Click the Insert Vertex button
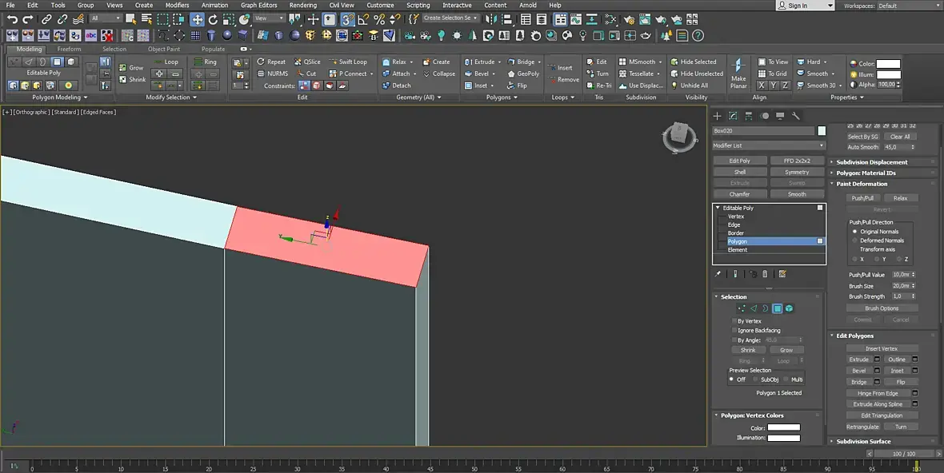Image resolution: width=944 pixels, height=473 pixels. tap(882, 348)
